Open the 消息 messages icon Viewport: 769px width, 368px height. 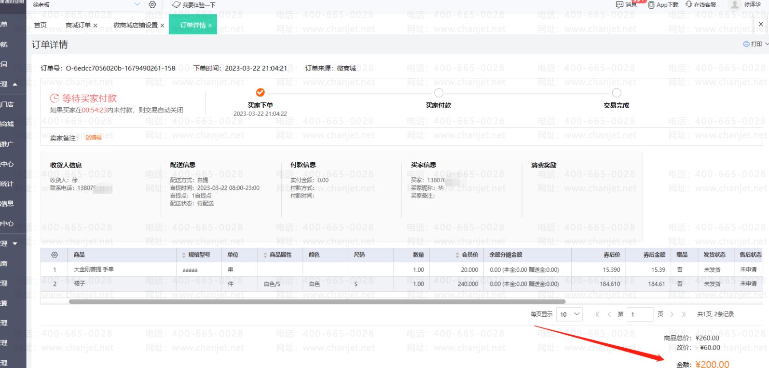[x=620, y=4]
